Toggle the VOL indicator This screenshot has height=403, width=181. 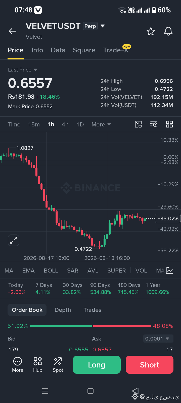[x=141, y=271]
